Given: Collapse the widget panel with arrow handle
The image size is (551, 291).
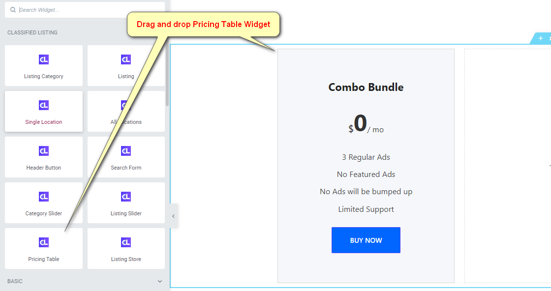Looking at the screenshot, I should pos(174,216).
